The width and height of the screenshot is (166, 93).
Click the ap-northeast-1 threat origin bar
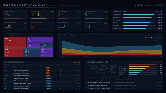coord(143,71)
